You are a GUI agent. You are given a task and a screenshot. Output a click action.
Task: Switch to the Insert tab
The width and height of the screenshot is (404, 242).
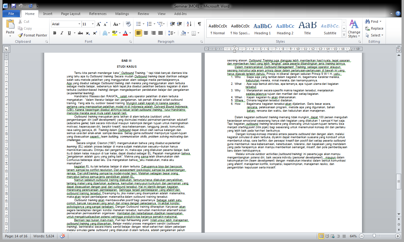point(48,14)
